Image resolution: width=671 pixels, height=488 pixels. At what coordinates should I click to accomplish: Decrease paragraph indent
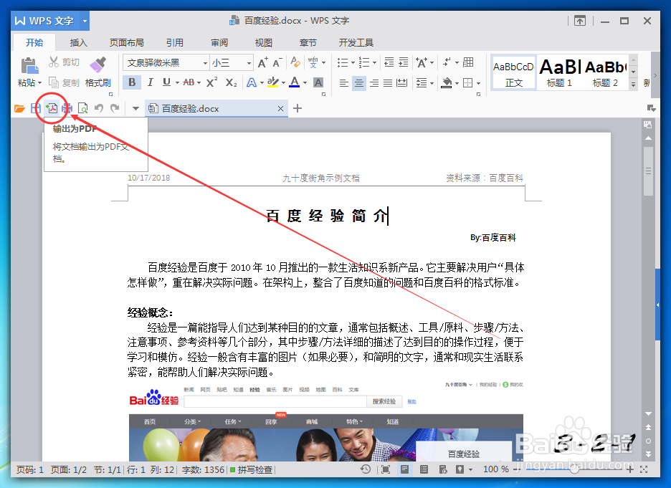389,62
